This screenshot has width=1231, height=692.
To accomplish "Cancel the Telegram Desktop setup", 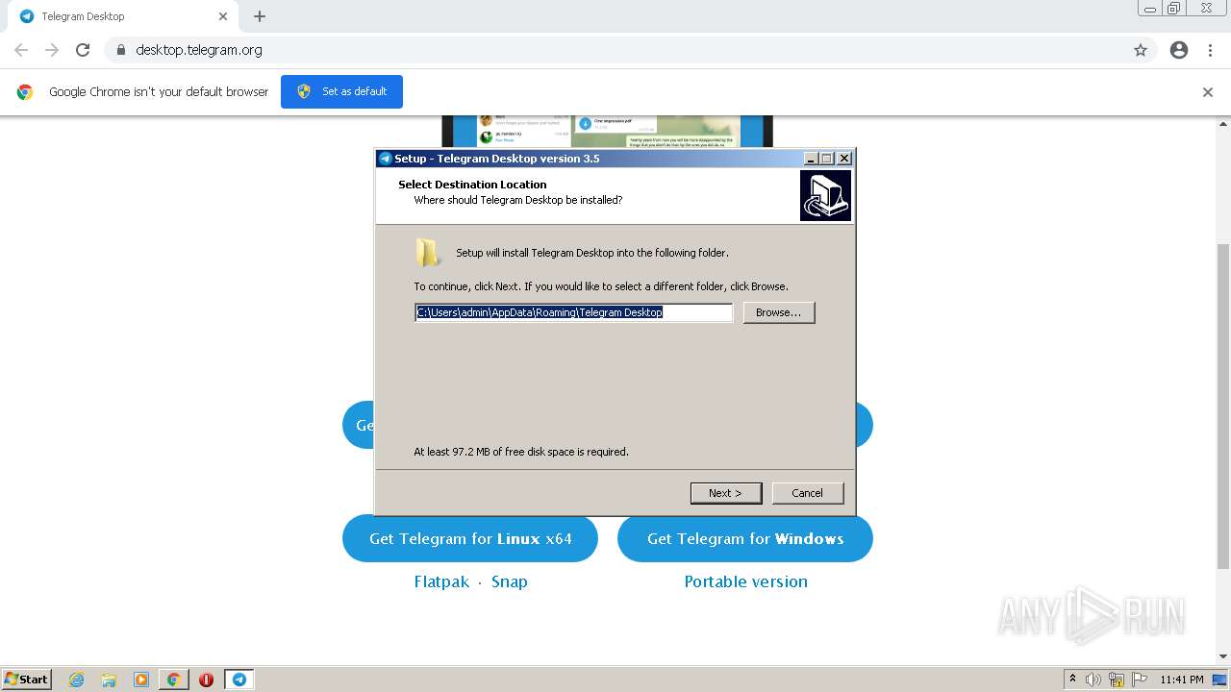I will [x=808, y=493].
